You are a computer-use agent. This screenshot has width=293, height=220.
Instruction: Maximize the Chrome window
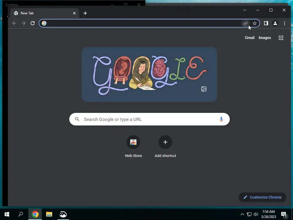pyautogui.click(x=271, y=10)
